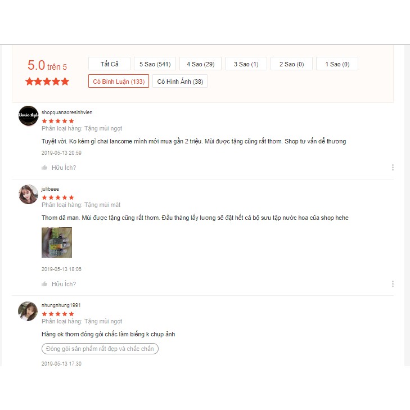Click nhungnhung1991's profile avatar

pos(28,311)
